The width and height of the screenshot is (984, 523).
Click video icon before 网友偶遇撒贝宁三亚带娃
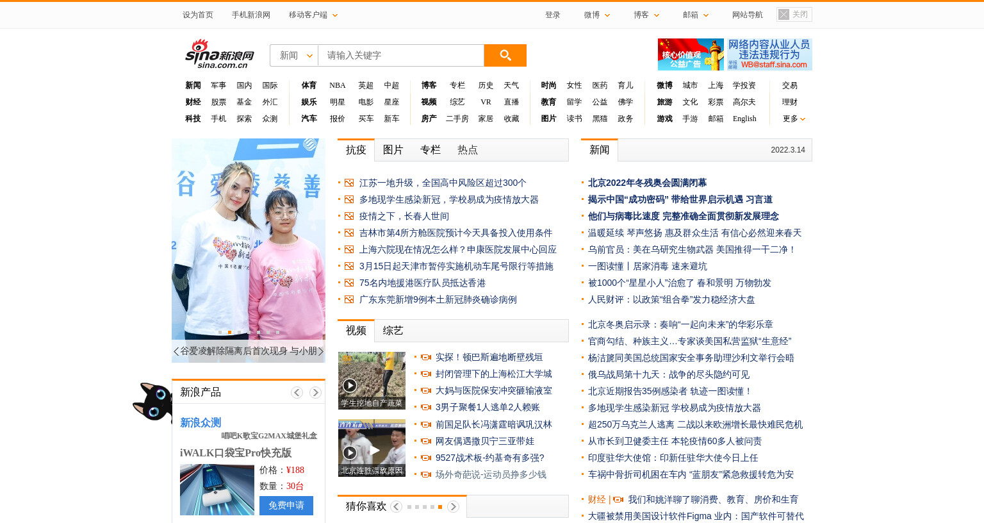(x=426, y=441)
